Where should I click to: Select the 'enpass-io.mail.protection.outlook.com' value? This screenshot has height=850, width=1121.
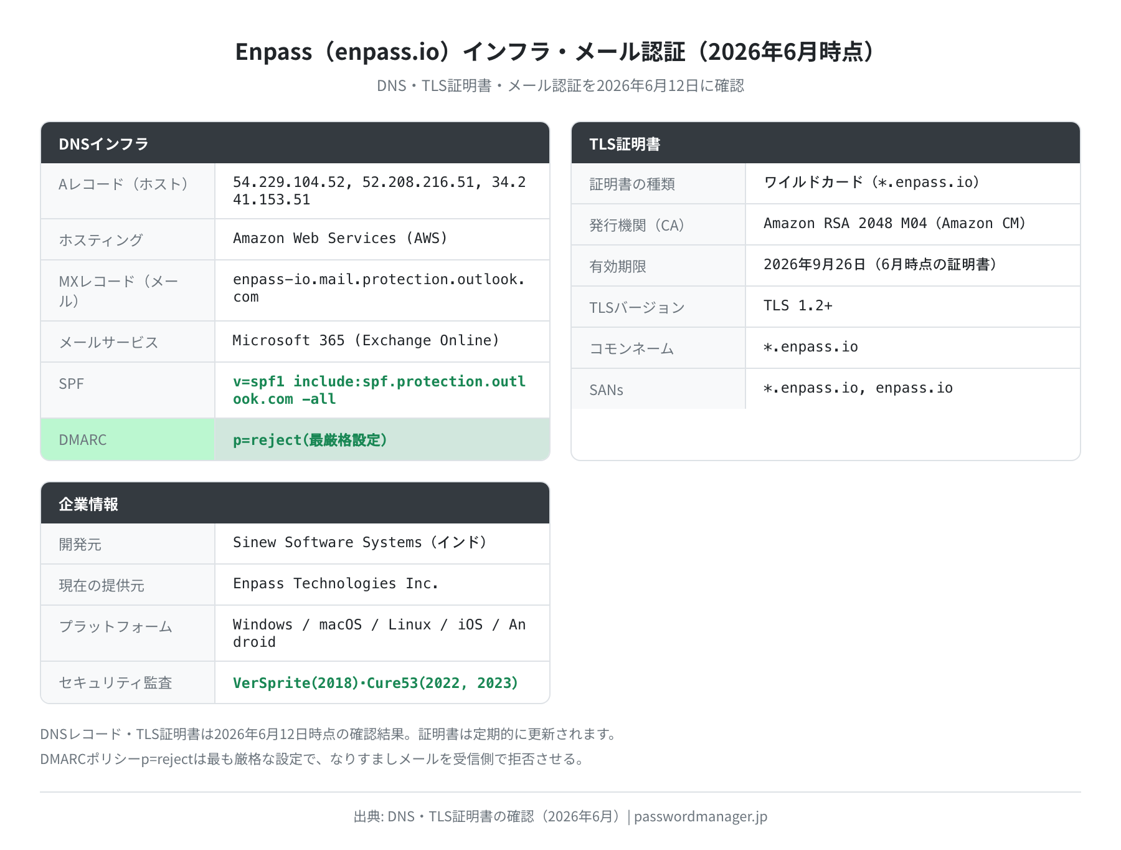379,288
